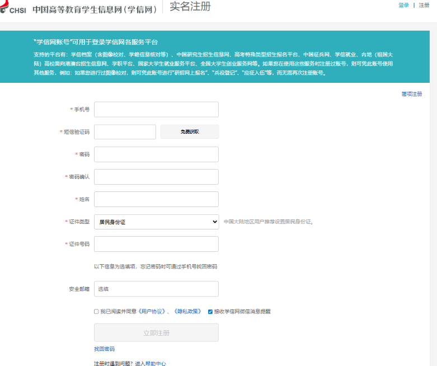This screenshot has height=366, width=437.
Task: Switch to 简项注册 registration
Action: tap(412, 94)
